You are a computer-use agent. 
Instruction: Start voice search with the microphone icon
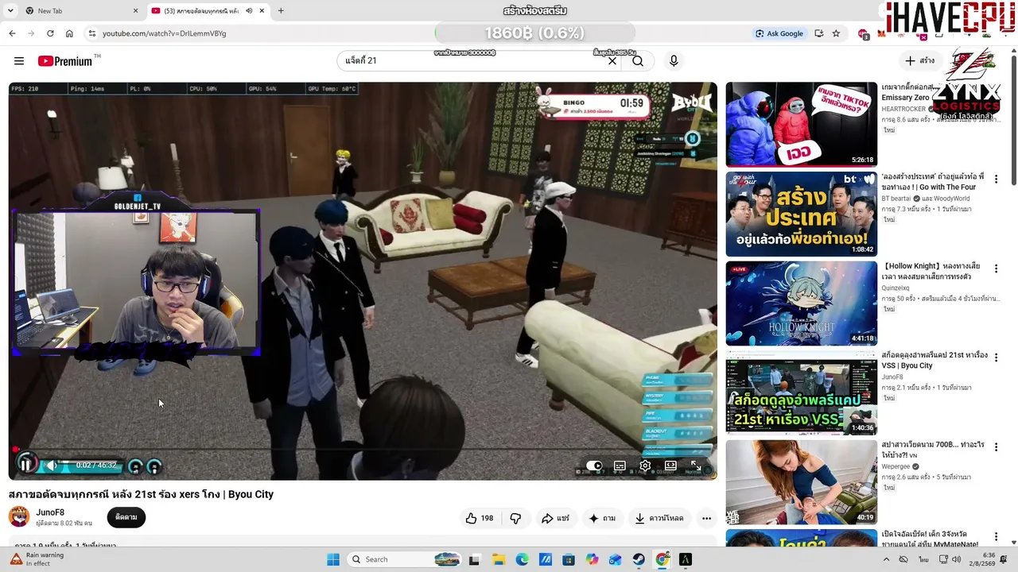tap(674, 60)
